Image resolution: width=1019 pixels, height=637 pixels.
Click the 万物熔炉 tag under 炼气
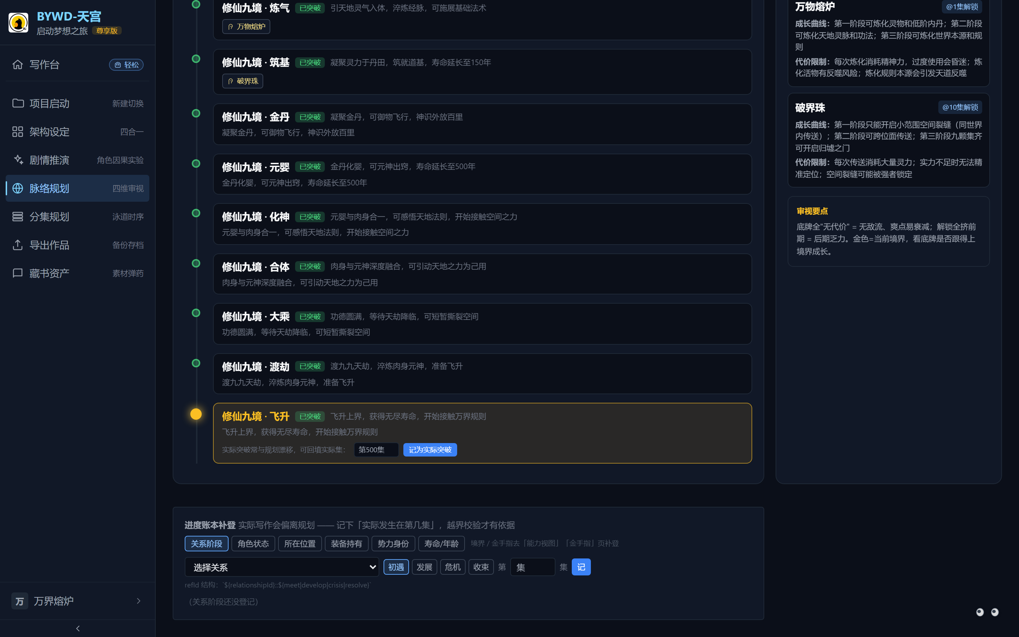click(x=246, y=27)
